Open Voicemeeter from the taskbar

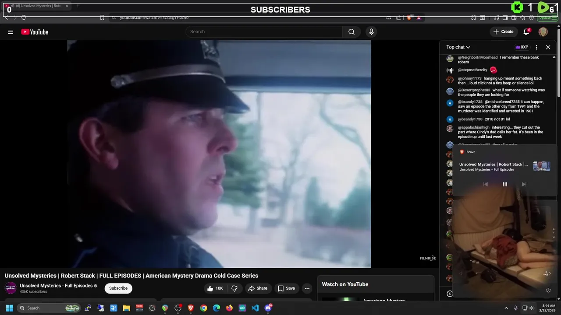point(139,308)
